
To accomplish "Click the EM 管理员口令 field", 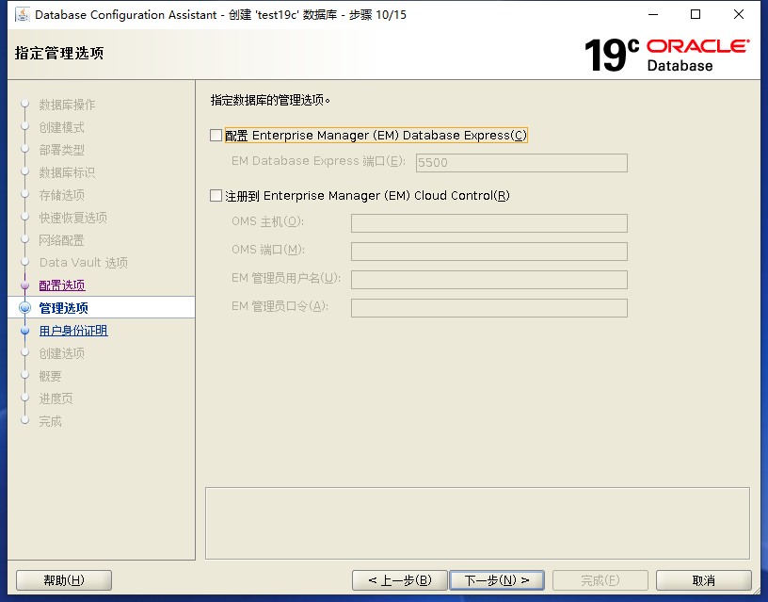I will [488, 308].
